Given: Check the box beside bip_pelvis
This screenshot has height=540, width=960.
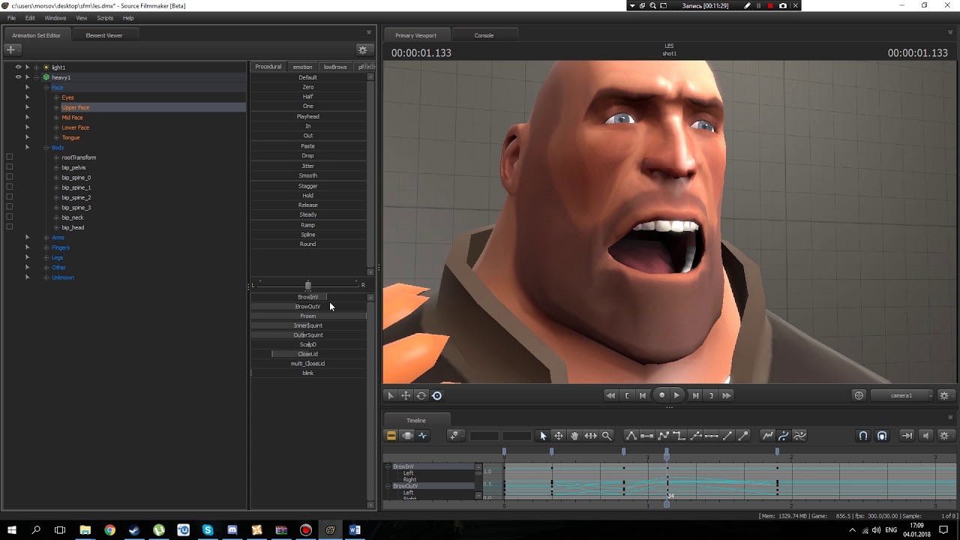Looking at the screenshot, I should pyautogui.click(x=9, y=167).
